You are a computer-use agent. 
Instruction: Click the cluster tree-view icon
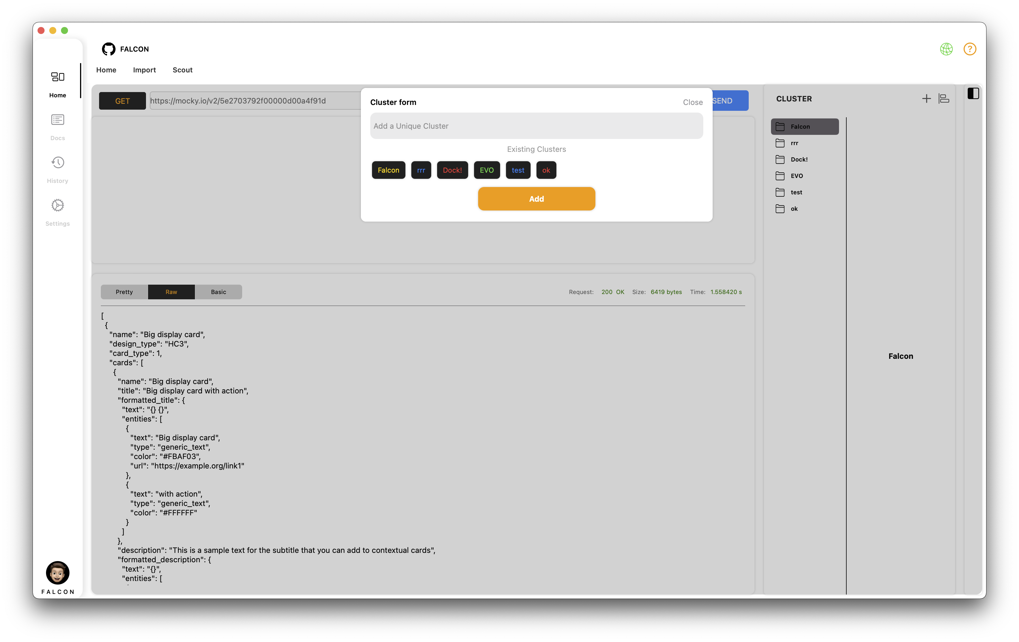point(944,98)
